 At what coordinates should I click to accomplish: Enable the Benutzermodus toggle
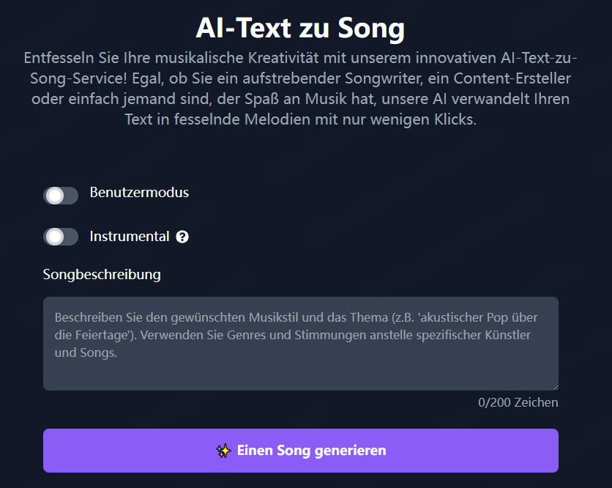click(61, 196)
